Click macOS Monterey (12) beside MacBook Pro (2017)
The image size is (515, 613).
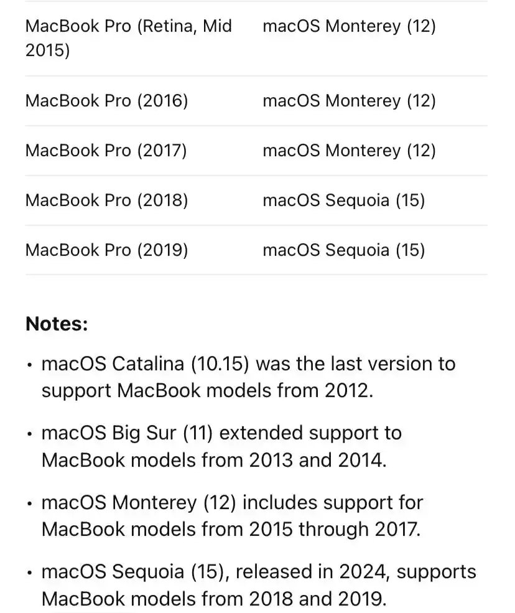[350, 151]
